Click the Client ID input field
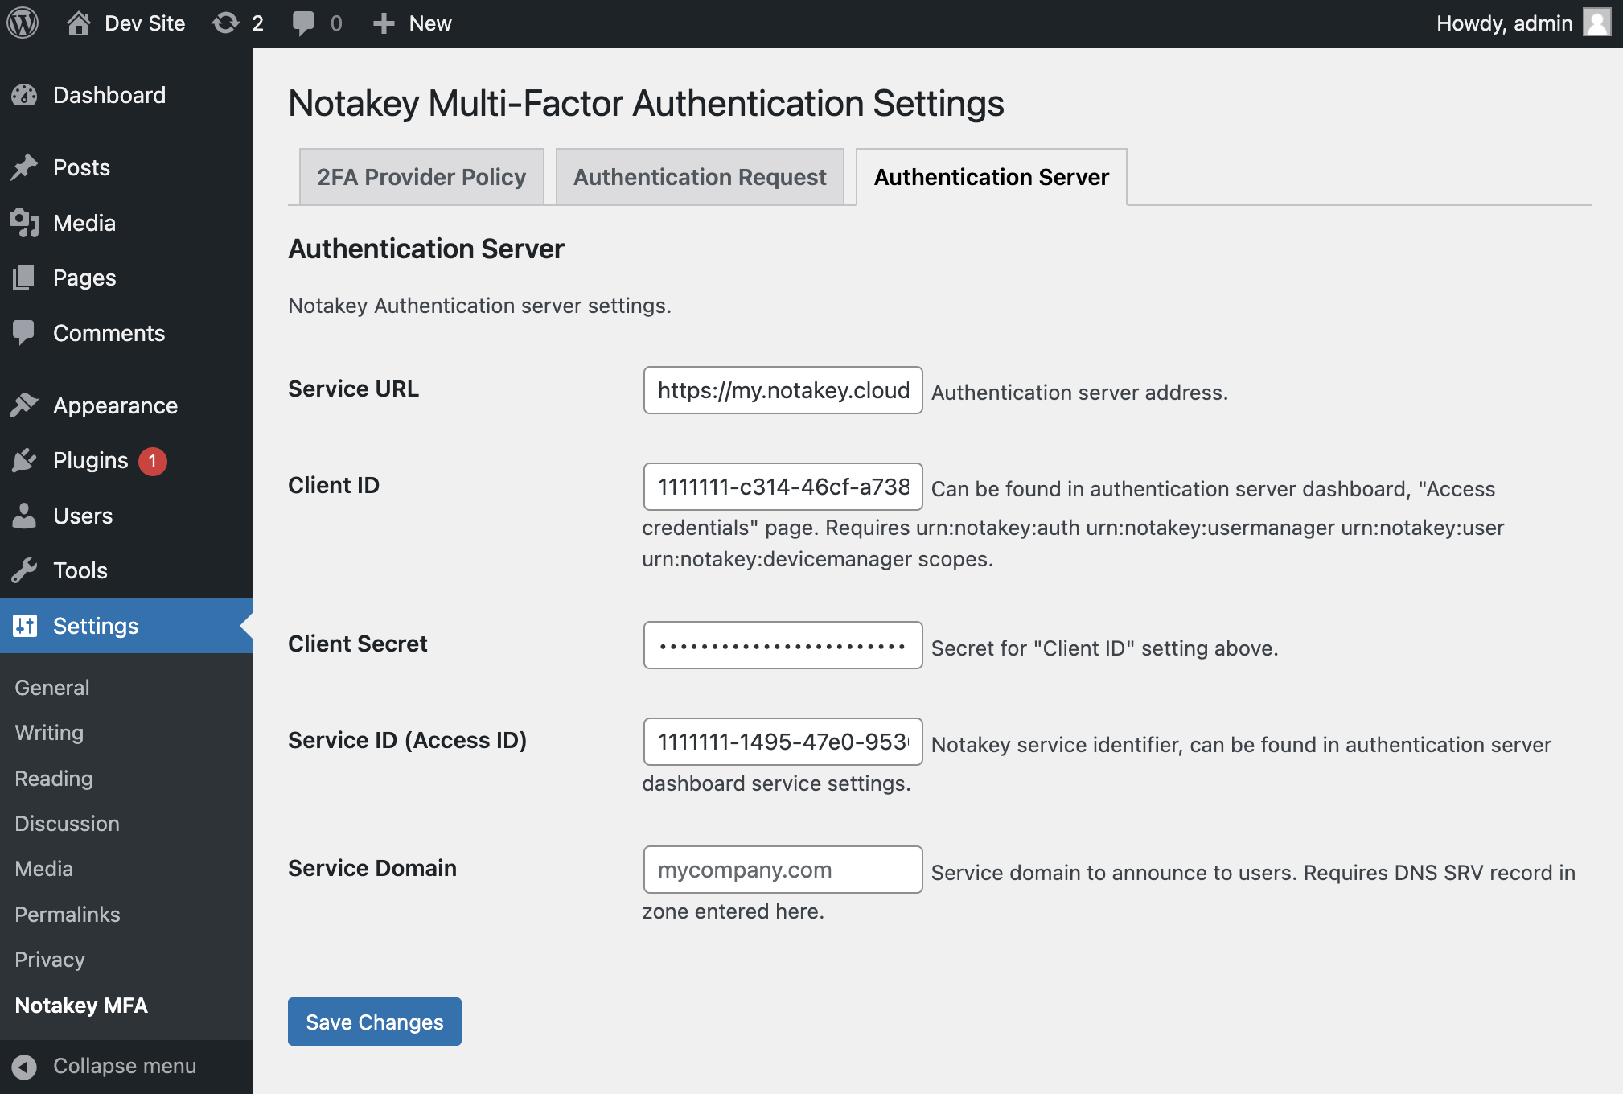Screen dimensions: 1623x1094 pos(783,486)
